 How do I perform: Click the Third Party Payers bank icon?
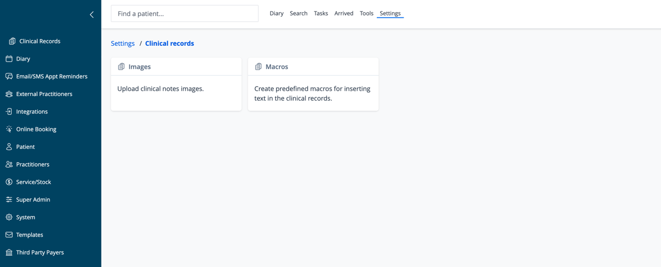9,252
